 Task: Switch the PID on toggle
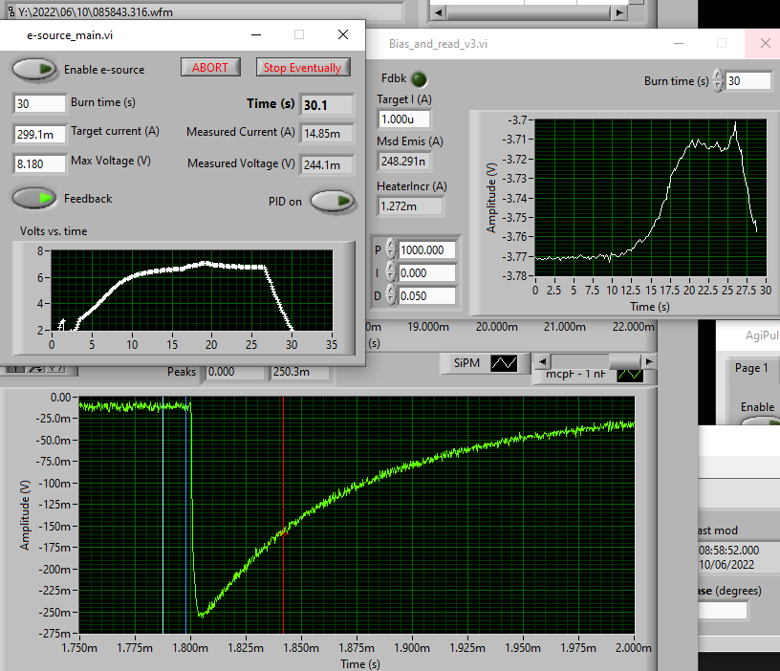(x=333, y=201)
